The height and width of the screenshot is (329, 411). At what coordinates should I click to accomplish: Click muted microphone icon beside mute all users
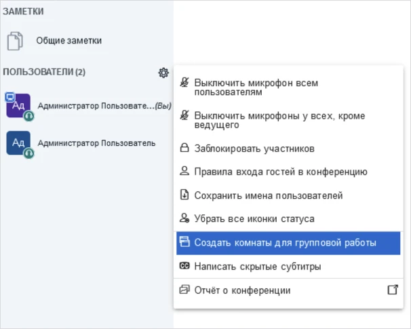click(x=184, y=82)
